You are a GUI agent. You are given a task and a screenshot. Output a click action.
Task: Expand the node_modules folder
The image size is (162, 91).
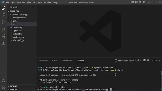[22, 18]
